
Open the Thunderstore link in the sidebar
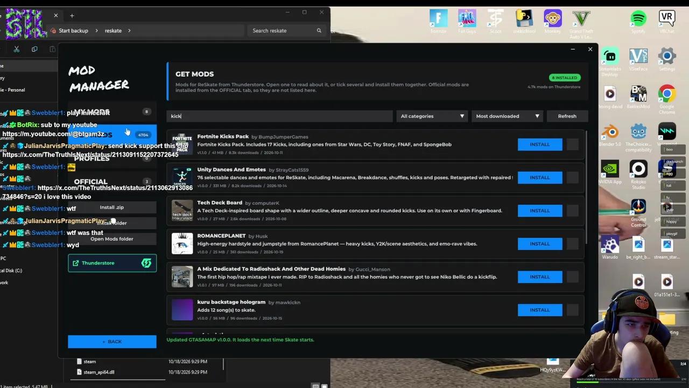pyautogui.click(x=112, y=263)
